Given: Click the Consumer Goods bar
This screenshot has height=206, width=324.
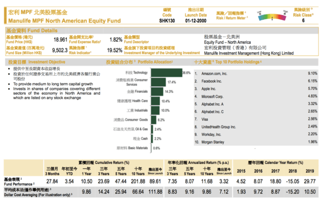Looking at the screenshot, I should pos(154,120).
